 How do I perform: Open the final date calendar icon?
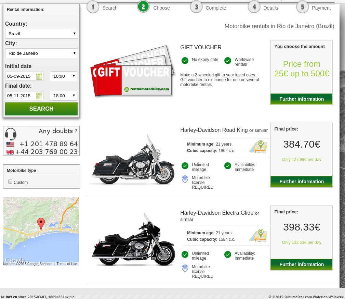[39, 96]
